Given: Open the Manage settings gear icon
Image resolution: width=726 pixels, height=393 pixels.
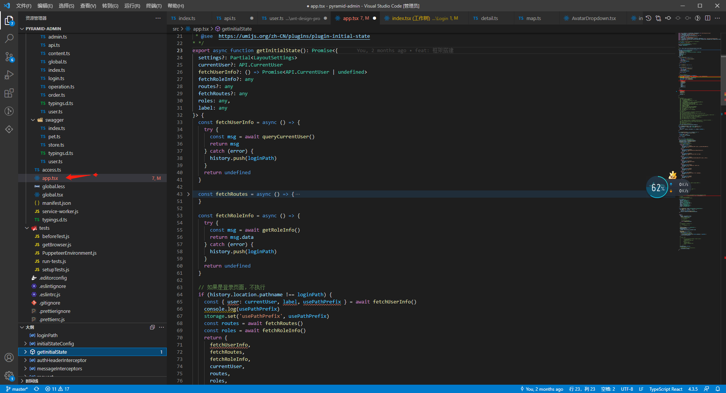Looking at the screenshot, I should [x=9, y=376].
